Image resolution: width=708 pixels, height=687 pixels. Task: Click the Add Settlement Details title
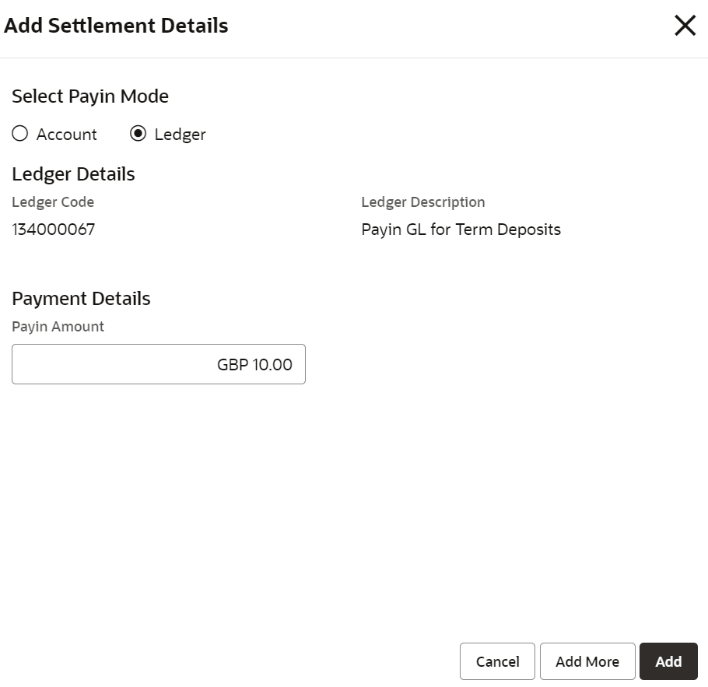coord(117,26)
